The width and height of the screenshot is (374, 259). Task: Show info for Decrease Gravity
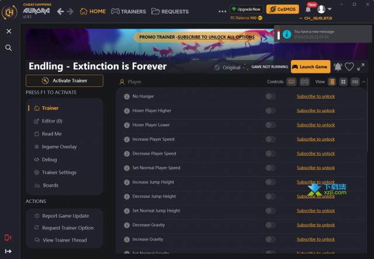(127, 225)
